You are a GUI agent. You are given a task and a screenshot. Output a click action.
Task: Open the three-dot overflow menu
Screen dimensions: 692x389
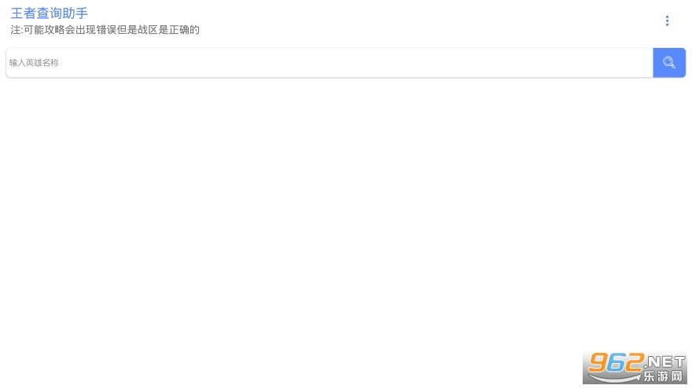[x=668, y=20]
